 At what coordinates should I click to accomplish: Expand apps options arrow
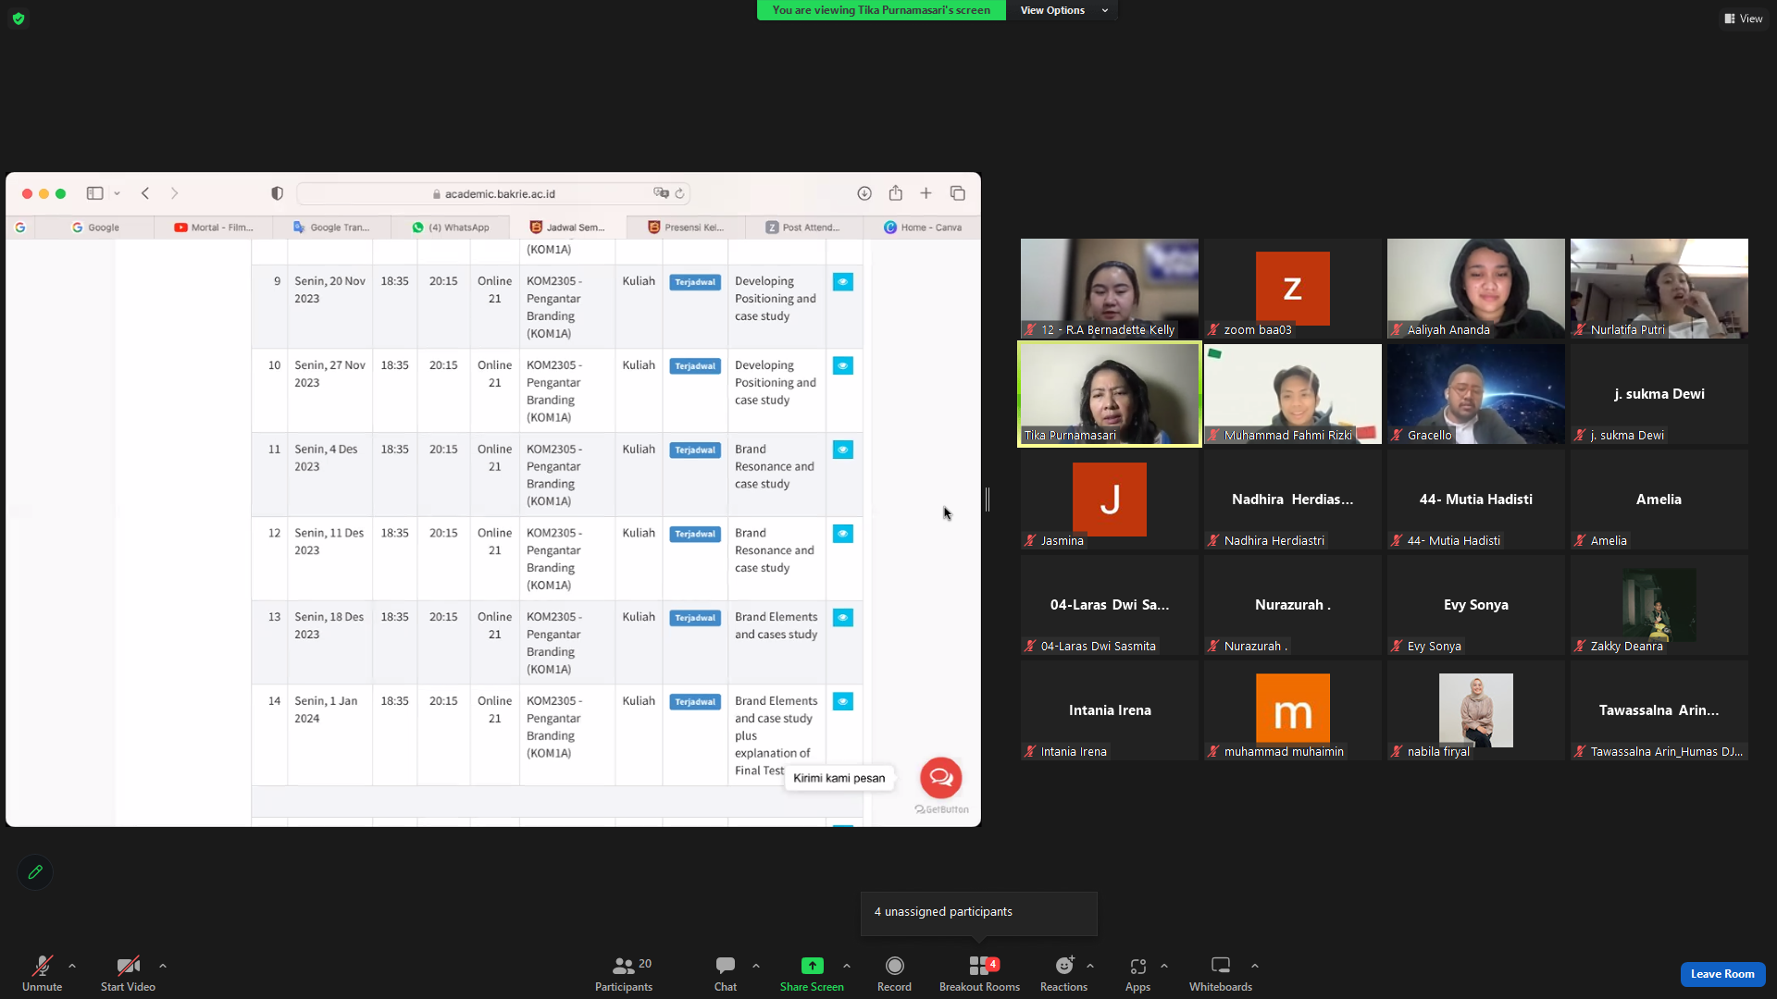[1164, 966]
